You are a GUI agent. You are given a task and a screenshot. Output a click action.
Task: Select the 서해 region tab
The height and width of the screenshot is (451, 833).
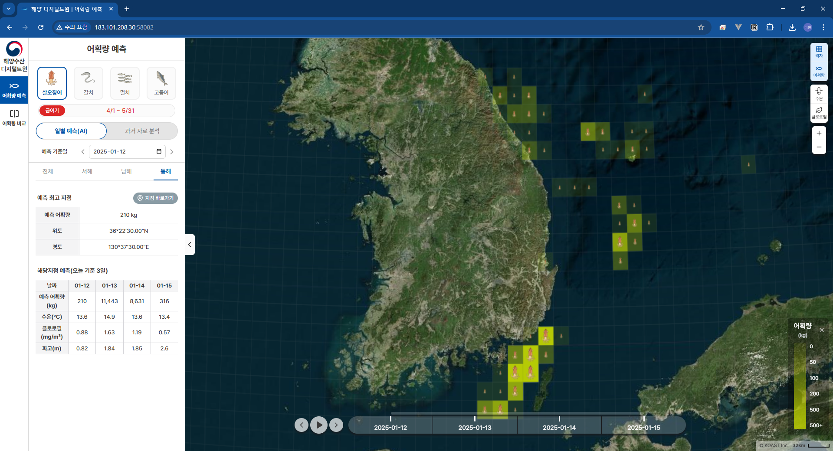(x=87, y=171)
